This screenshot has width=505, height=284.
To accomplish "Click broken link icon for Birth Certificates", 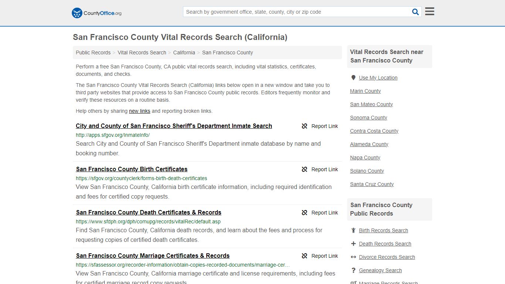I will (304, 169).
